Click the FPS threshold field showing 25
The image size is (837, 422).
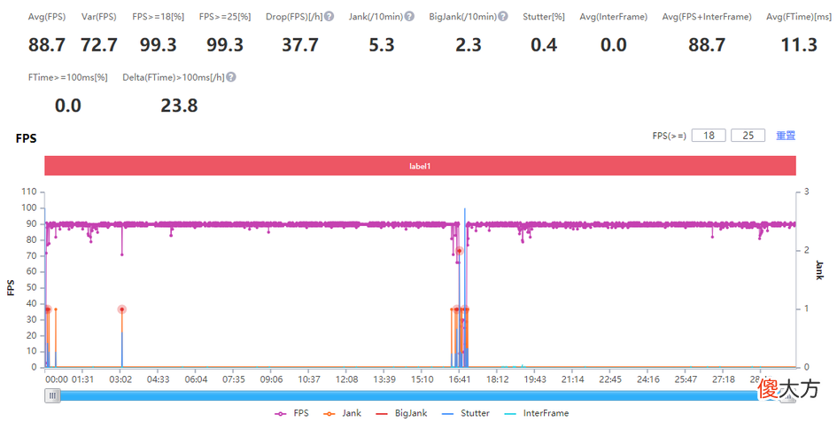tap(748, 136)
